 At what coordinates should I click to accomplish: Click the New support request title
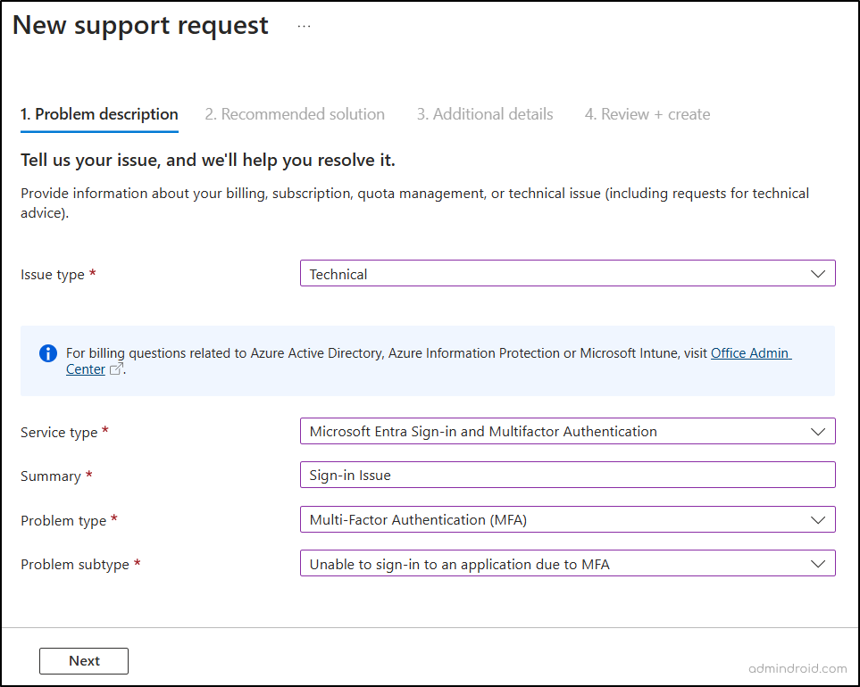coord(140,25)
